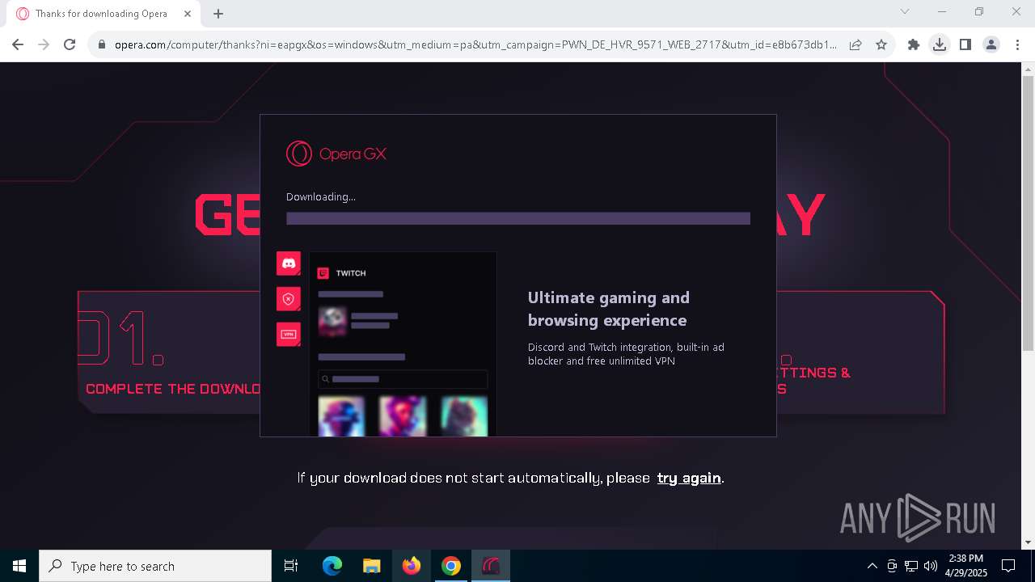Screen dimensions: 1035x582
Task: Show hidden system tray icons
Action: pos(872,566)
